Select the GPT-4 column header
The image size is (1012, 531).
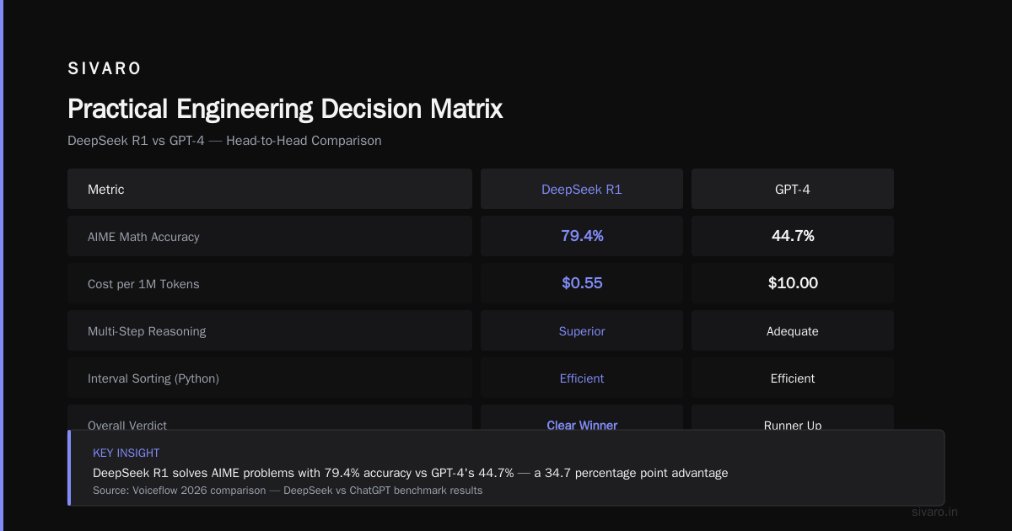coord(793,189)
